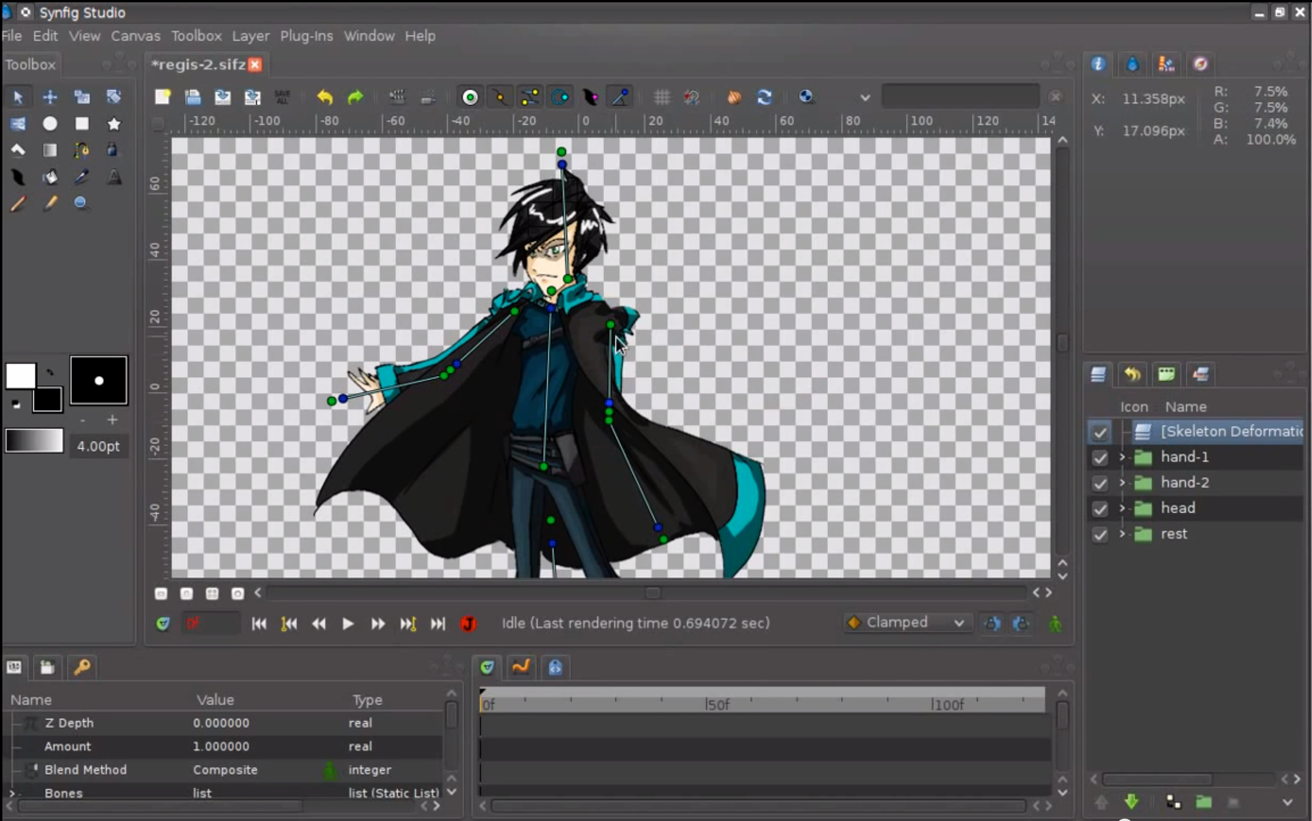Undo the last action
The height and width of the screenshot is (821, 1312).
(325, 97)
